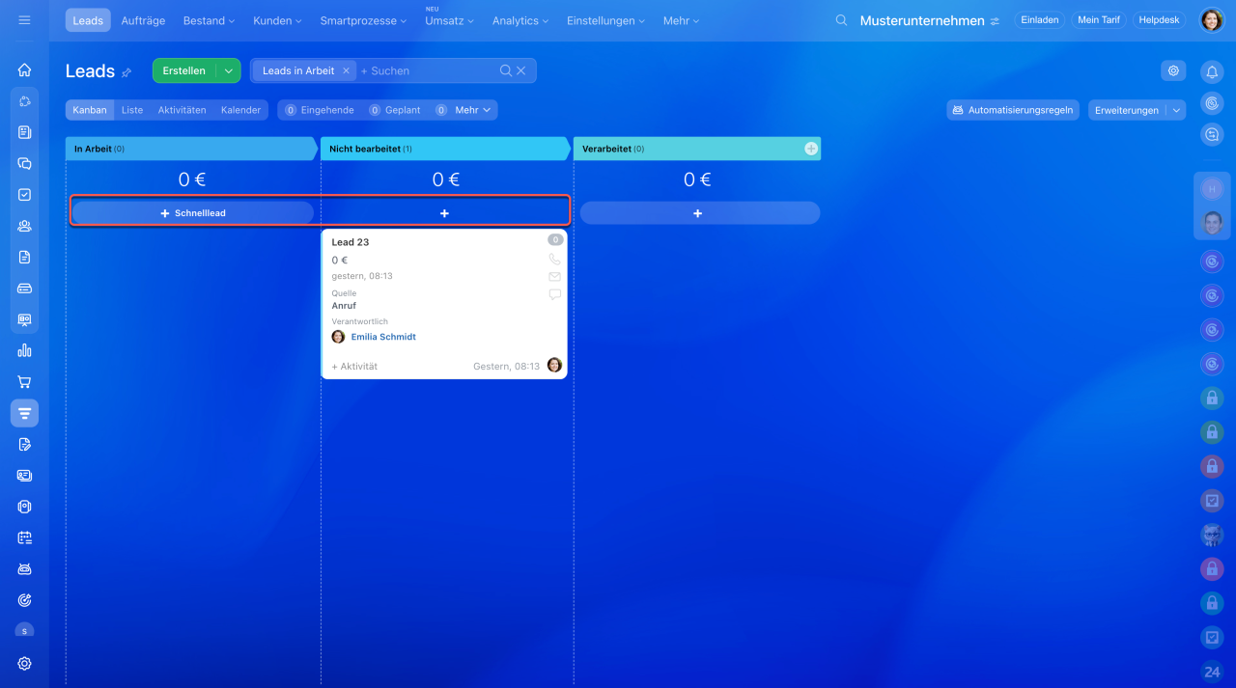Expand the Umsatz menu

tap(449, 20)
